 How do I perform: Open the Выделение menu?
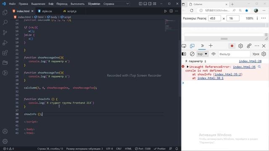[38, 4]
